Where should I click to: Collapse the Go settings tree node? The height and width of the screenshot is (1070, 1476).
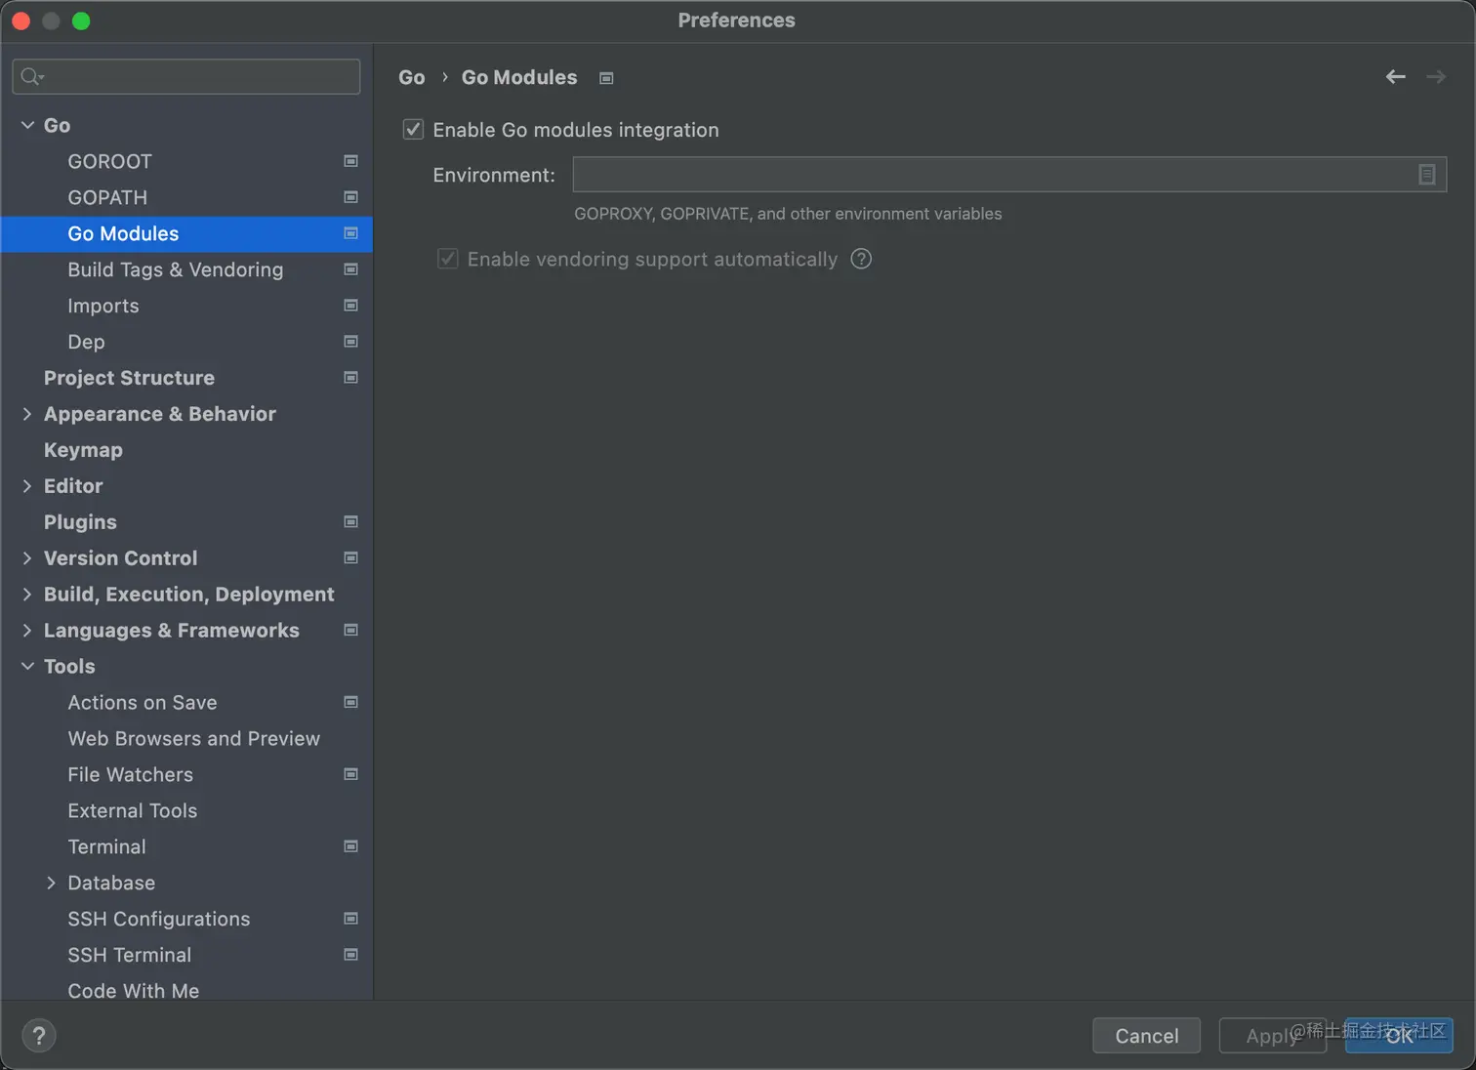pos(27,125)
